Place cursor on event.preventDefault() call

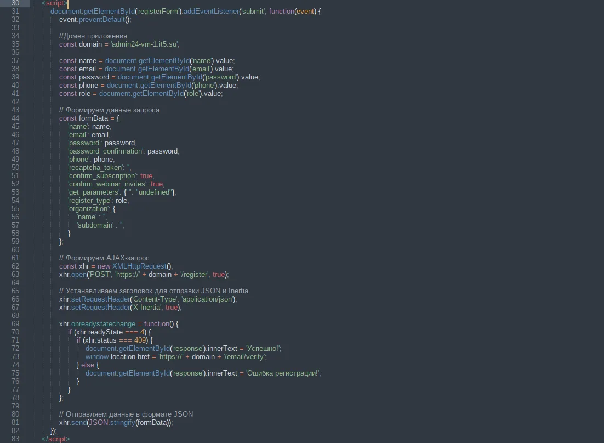pyautogui.click(x=95, y=20)
